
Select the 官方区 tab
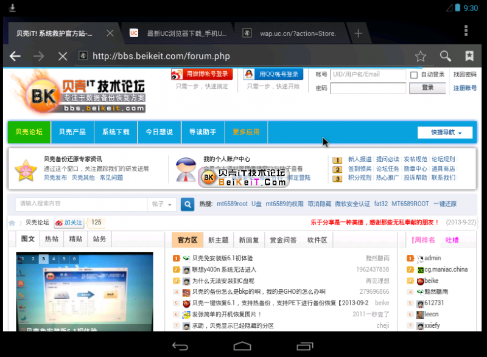[x=187, y=240]
